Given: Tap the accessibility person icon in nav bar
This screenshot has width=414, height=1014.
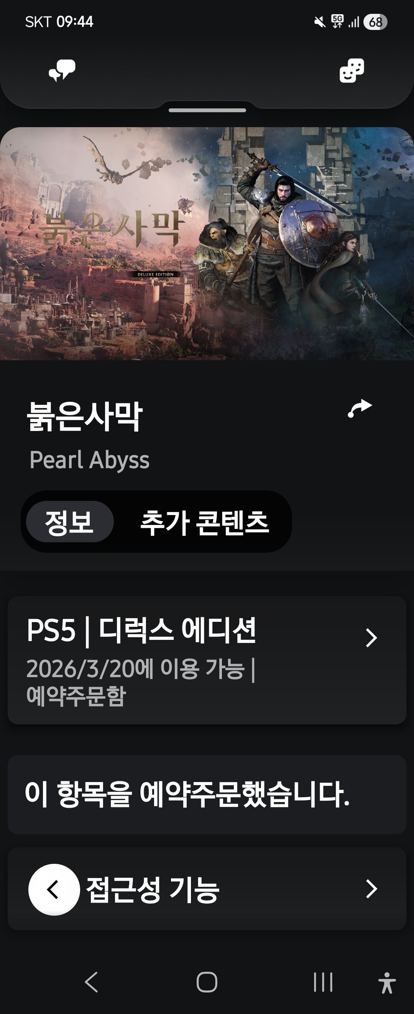Looking at the screenshot, I should click(387, 983).
